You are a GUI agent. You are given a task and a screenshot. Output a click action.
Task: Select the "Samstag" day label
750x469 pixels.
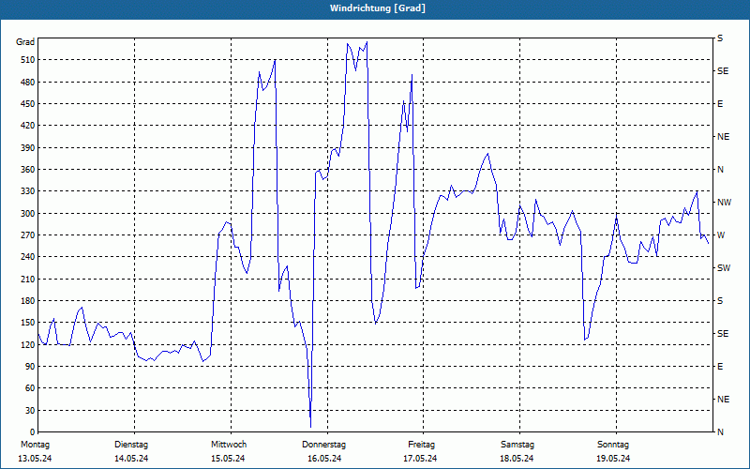pyautogui.click(x=517, y=445)
